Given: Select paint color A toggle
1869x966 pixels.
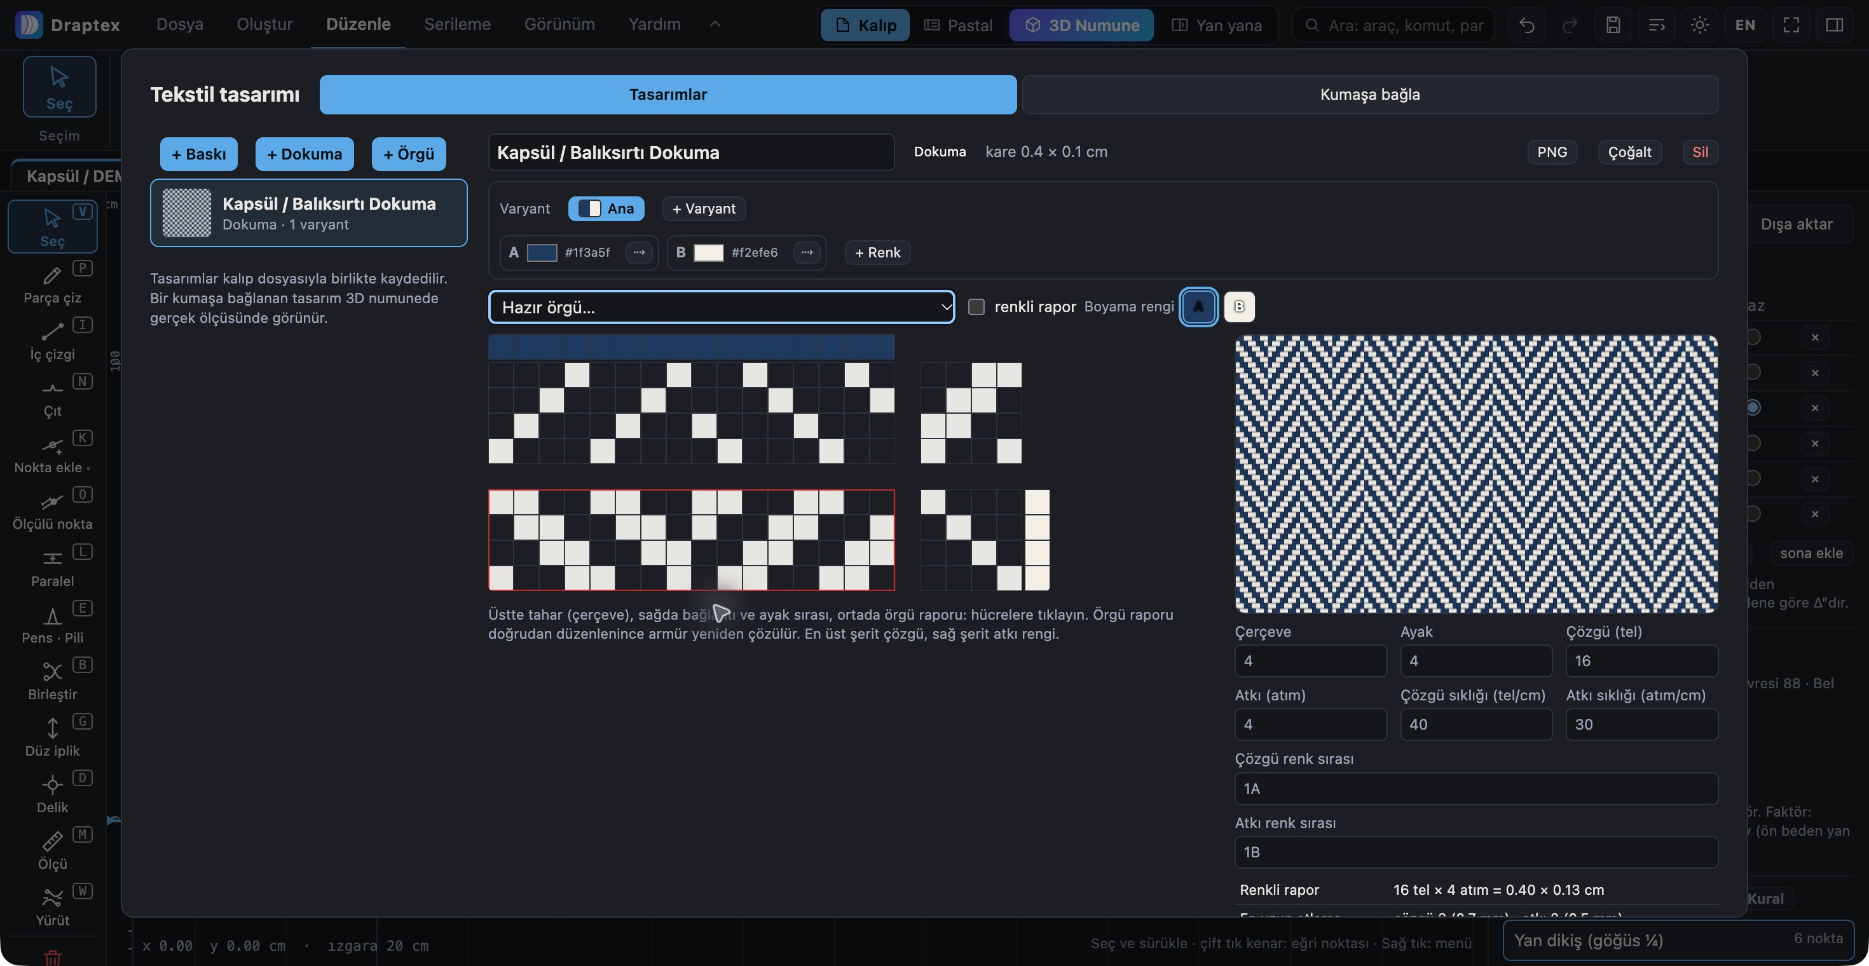Looking at the screenshot, I should (1198, 307).
